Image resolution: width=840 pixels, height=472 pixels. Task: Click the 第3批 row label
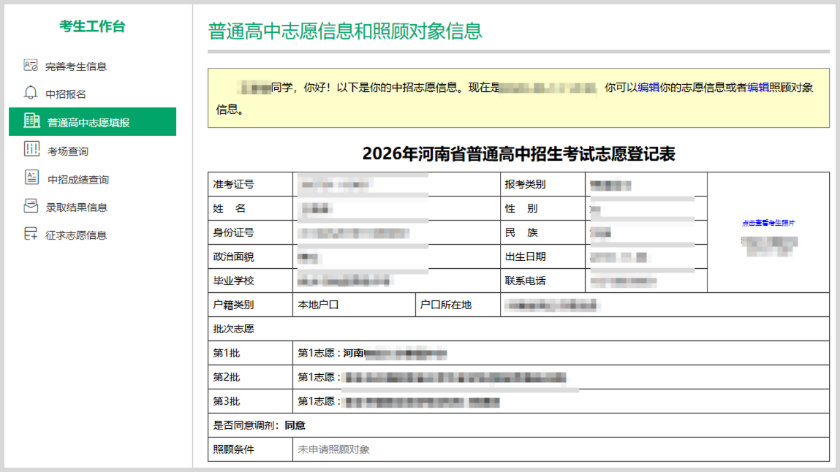(x=250, y=401)
